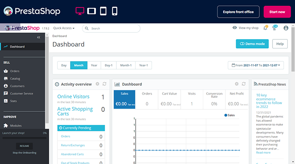
Task: Open Online Visitors link
Action: (73, 97)
